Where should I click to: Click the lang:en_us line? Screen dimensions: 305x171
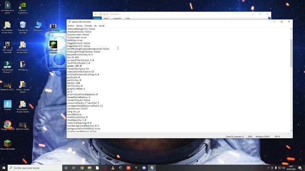(73, 112)
